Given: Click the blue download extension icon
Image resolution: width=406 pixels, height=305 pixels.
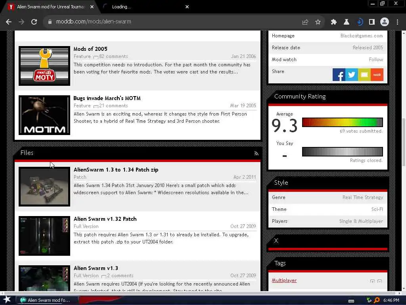Looking at the screenshot, I should click(x=360, y=22).
